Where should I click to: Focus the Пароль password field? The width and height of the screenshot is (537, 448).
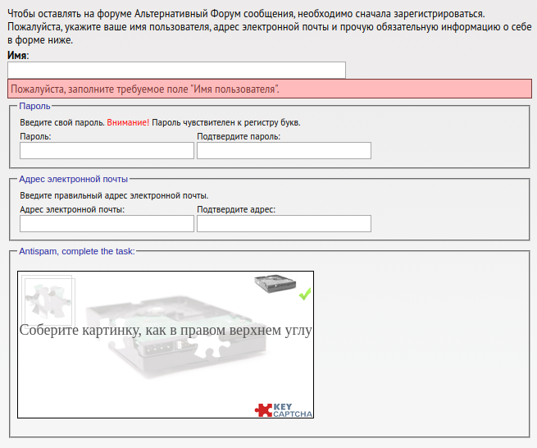tap(107, 150)
